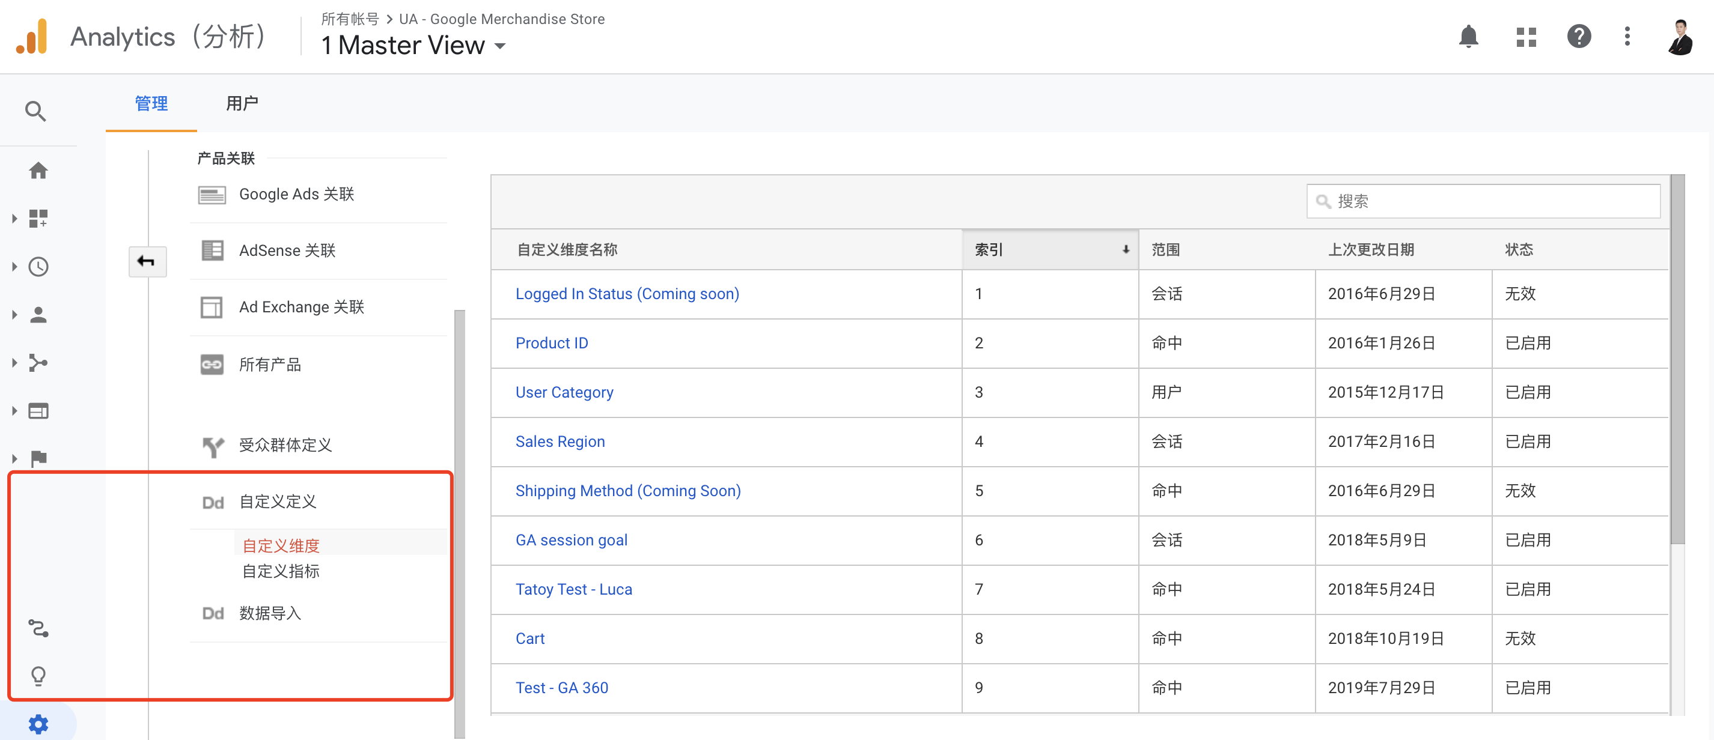The height and width of the screenshot is (740, 1714).
Task: Expand the Behavior sidebar arrow
Action: tap(14, 411)
